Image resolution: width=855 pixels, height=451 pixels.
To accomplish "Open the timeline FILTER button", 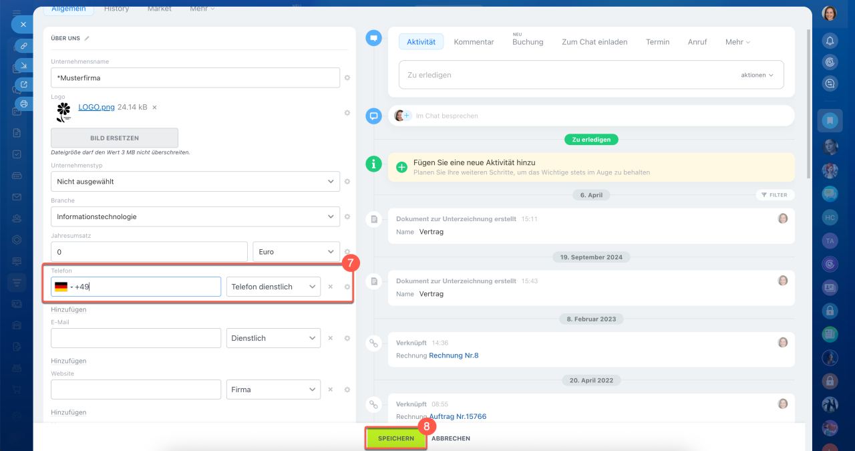I will coord(775,195).
